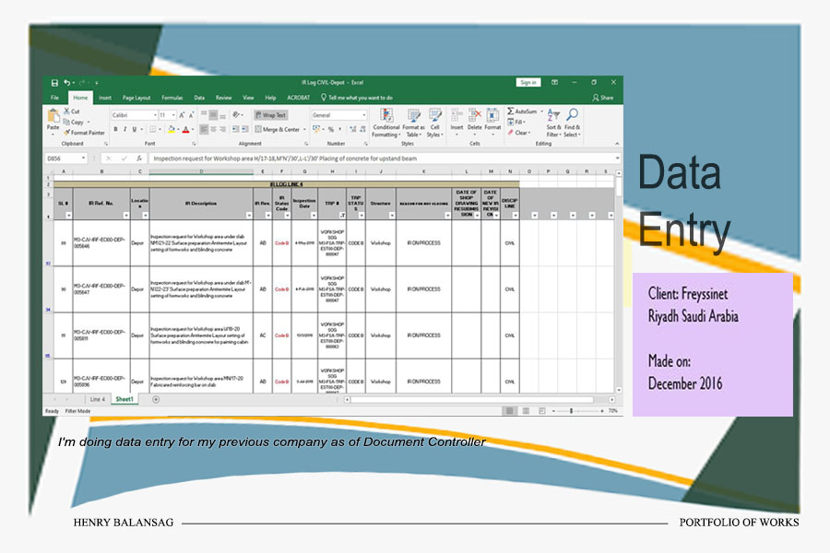This screenshot has width=830, height=553.
Task: Open Format as Table gallery
Action: click(413, 123)
